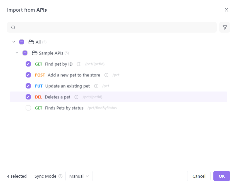
Task: Click sync icon beside Deletes a pet
Action: point(77,97)
